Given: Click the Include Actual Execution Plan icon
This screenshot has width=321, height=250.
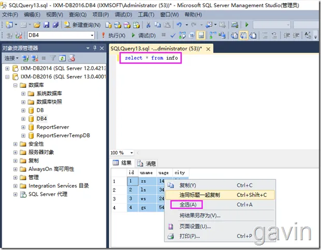Looking at the screenshot, I should point(213,36).
